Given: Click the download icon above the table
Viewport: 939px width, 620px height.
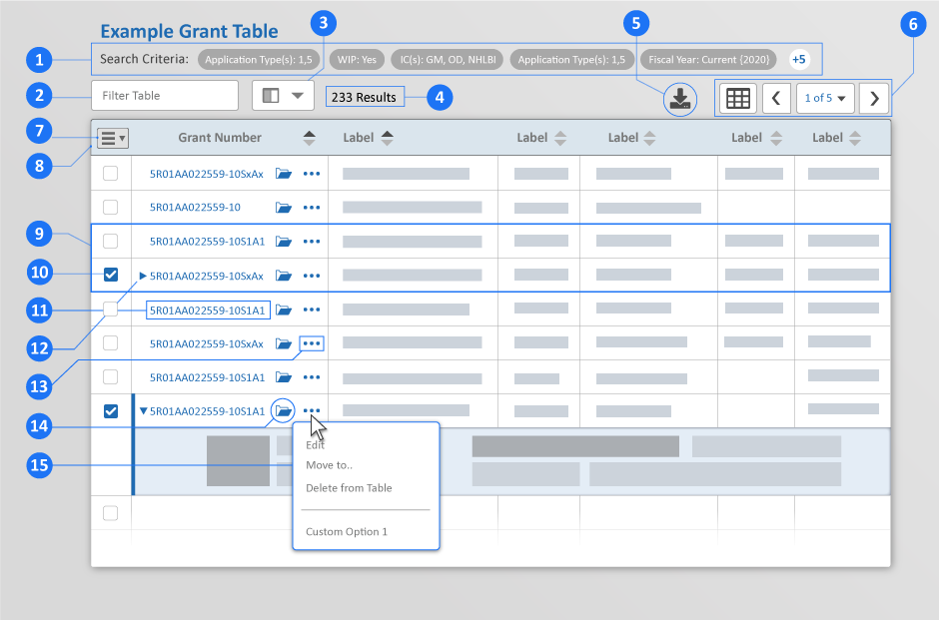Looking at the screenshot, I should point(679,98).
